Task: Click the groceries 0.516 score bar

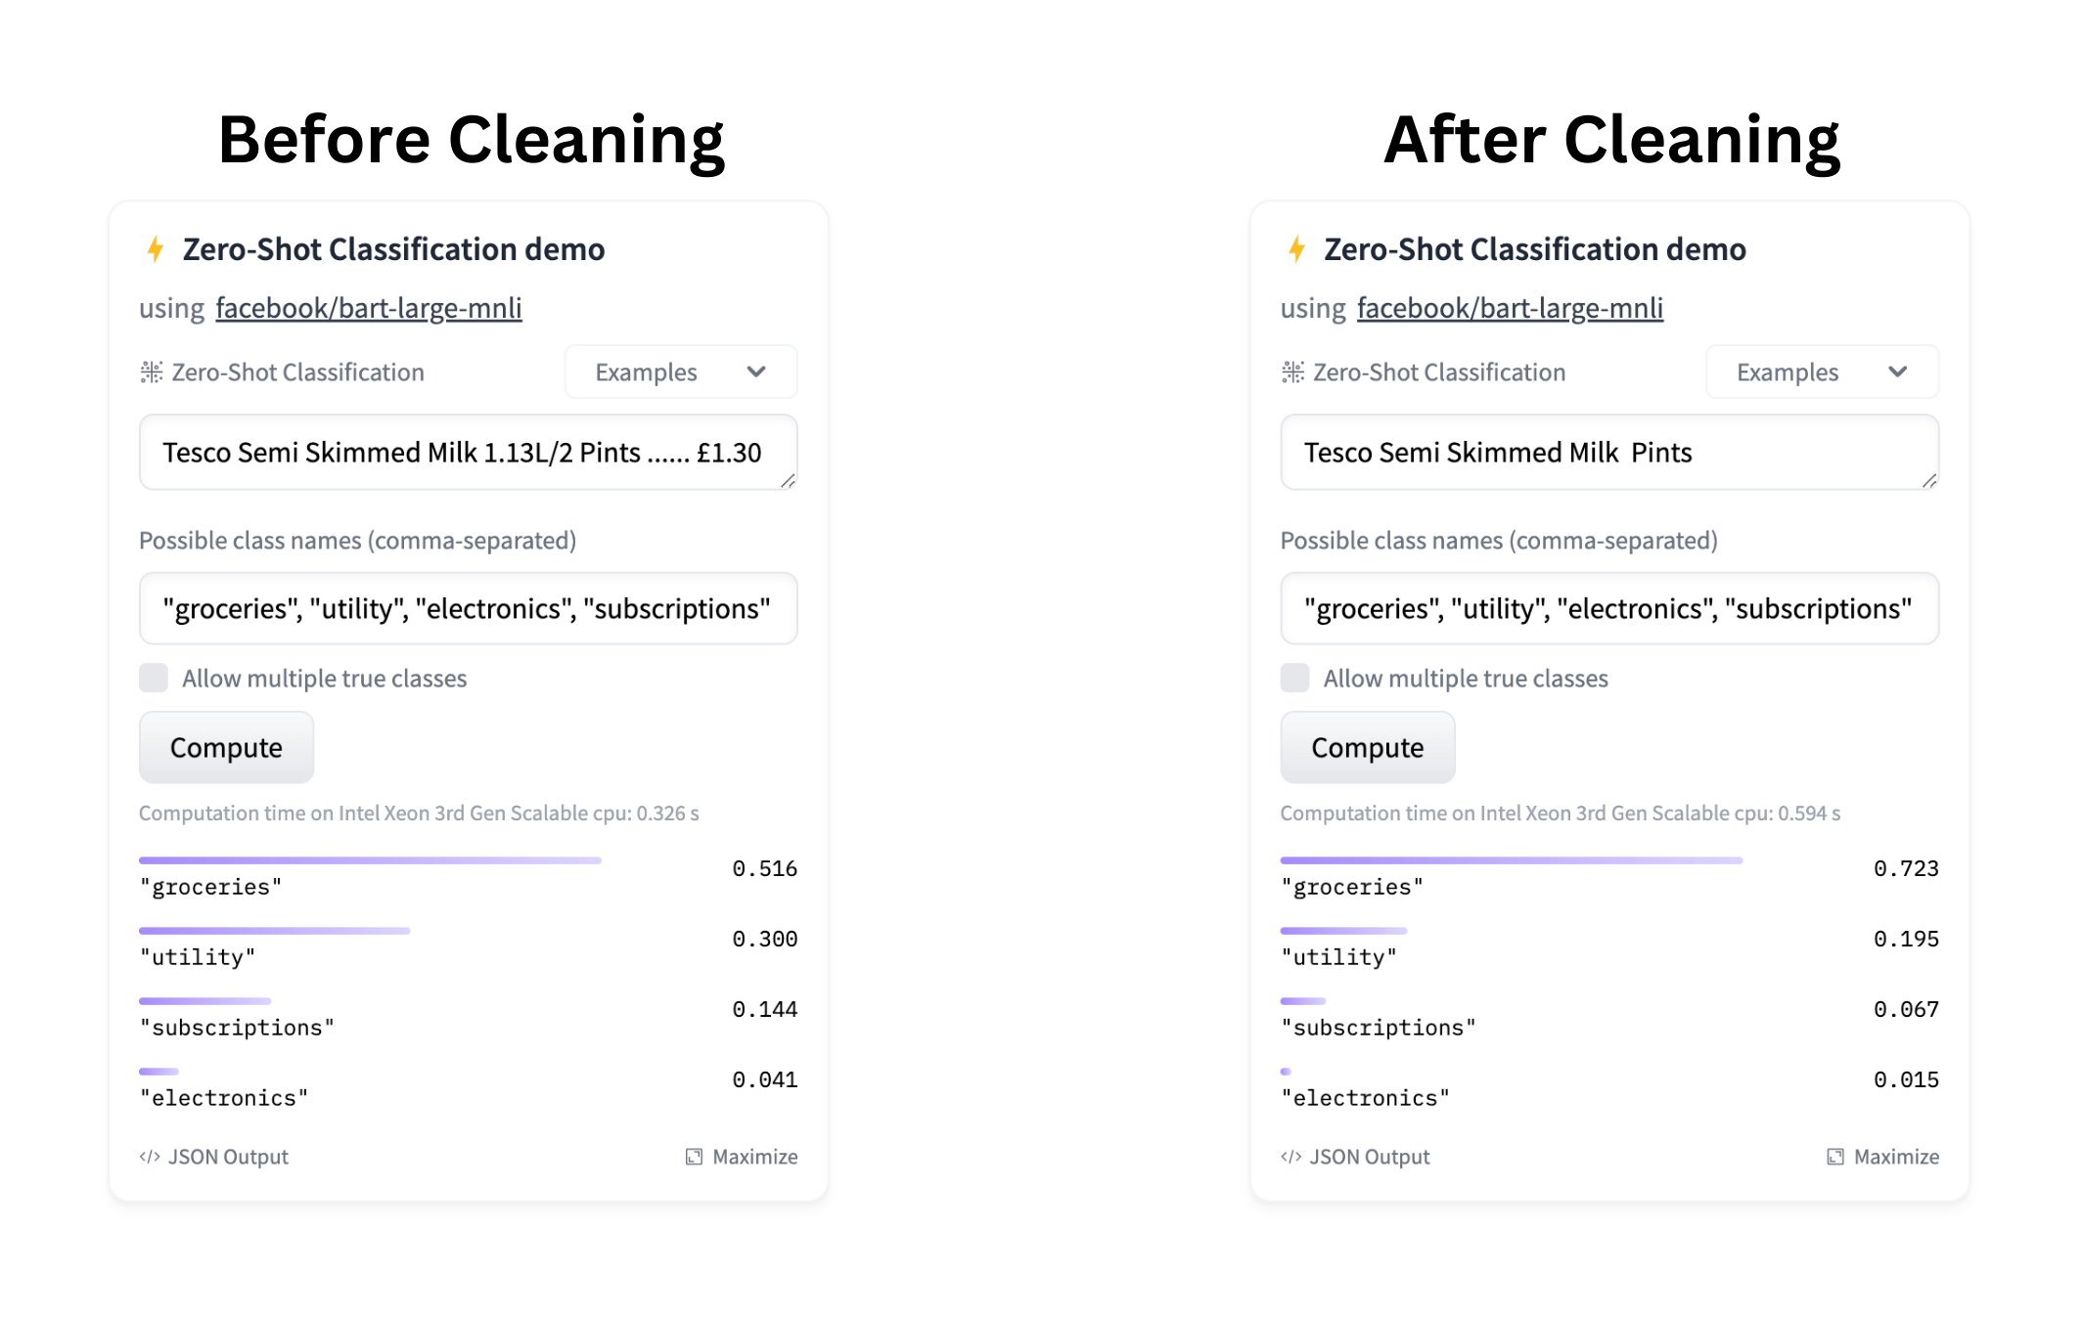Action: pos(370,860)
